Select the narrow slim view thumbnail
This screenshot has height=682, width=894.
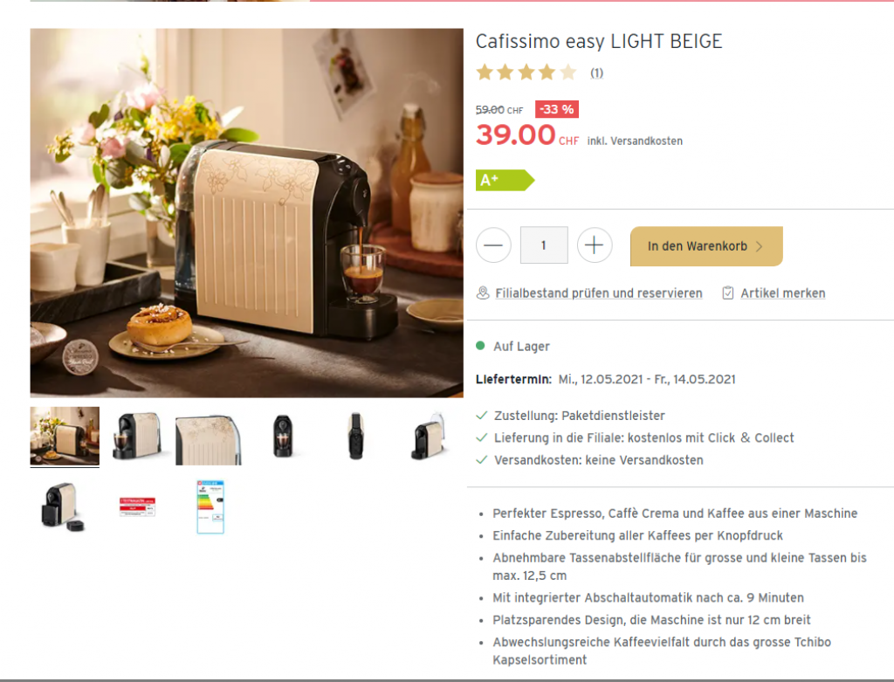tap(356, 437)
